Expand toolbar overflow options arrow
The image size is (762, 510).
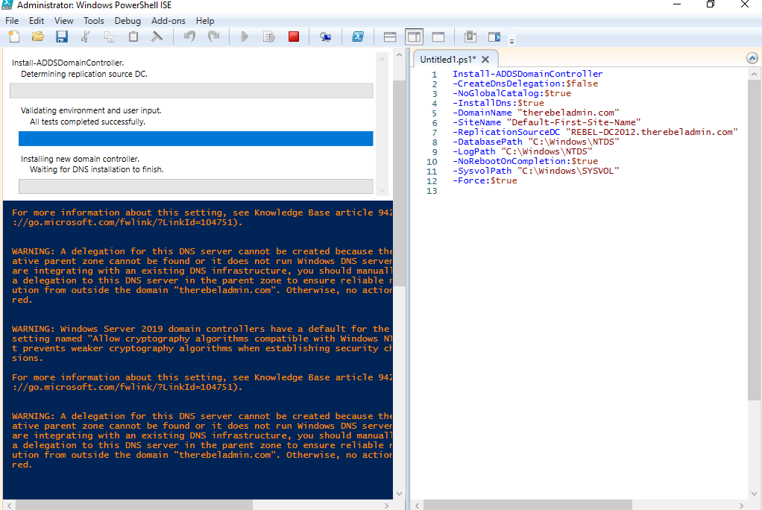(511, 42)
